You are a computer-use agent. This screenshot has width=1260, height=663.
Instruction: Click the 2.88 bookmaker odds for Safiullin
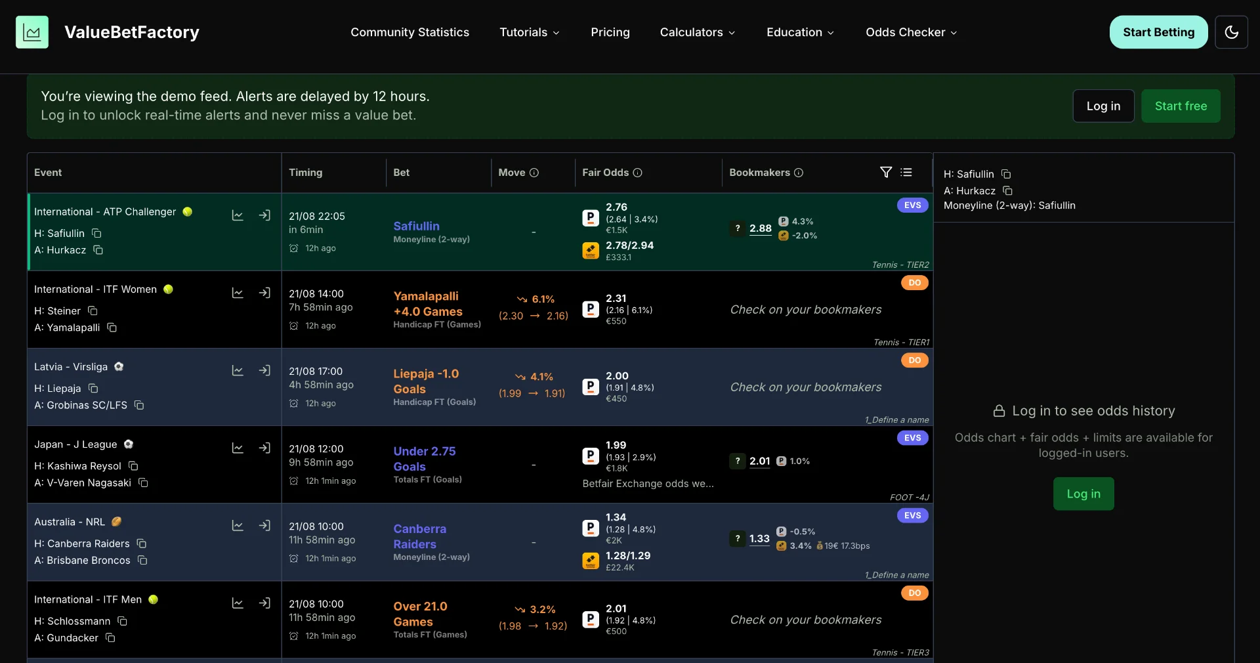760,228
